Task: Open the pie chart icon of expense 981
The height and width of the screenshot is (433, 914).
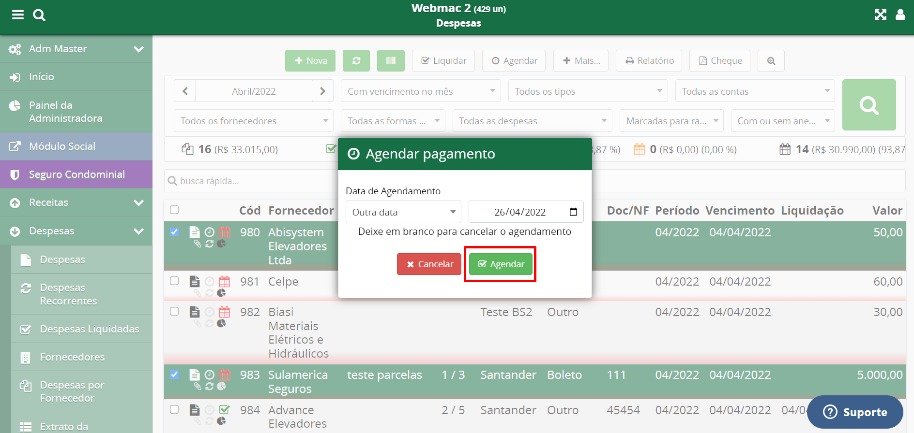Action: point(221,293)
